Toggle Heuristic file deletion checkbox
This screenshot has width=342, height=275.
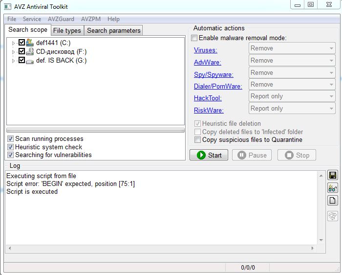click(x=197, y=124)
